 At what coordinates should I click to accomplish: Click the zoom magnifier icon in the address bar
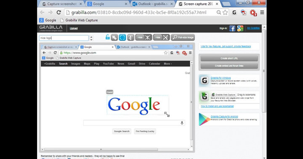tap(218, 13)
